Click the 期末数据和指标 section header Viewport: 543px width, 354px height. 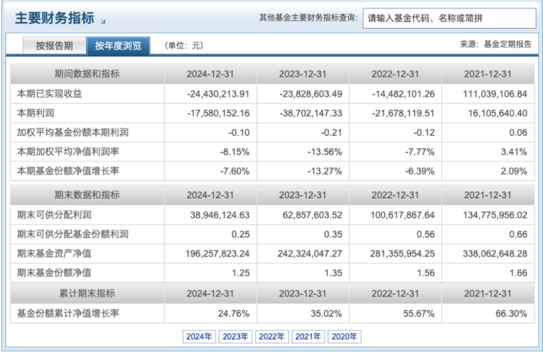(x=87, y=195)
